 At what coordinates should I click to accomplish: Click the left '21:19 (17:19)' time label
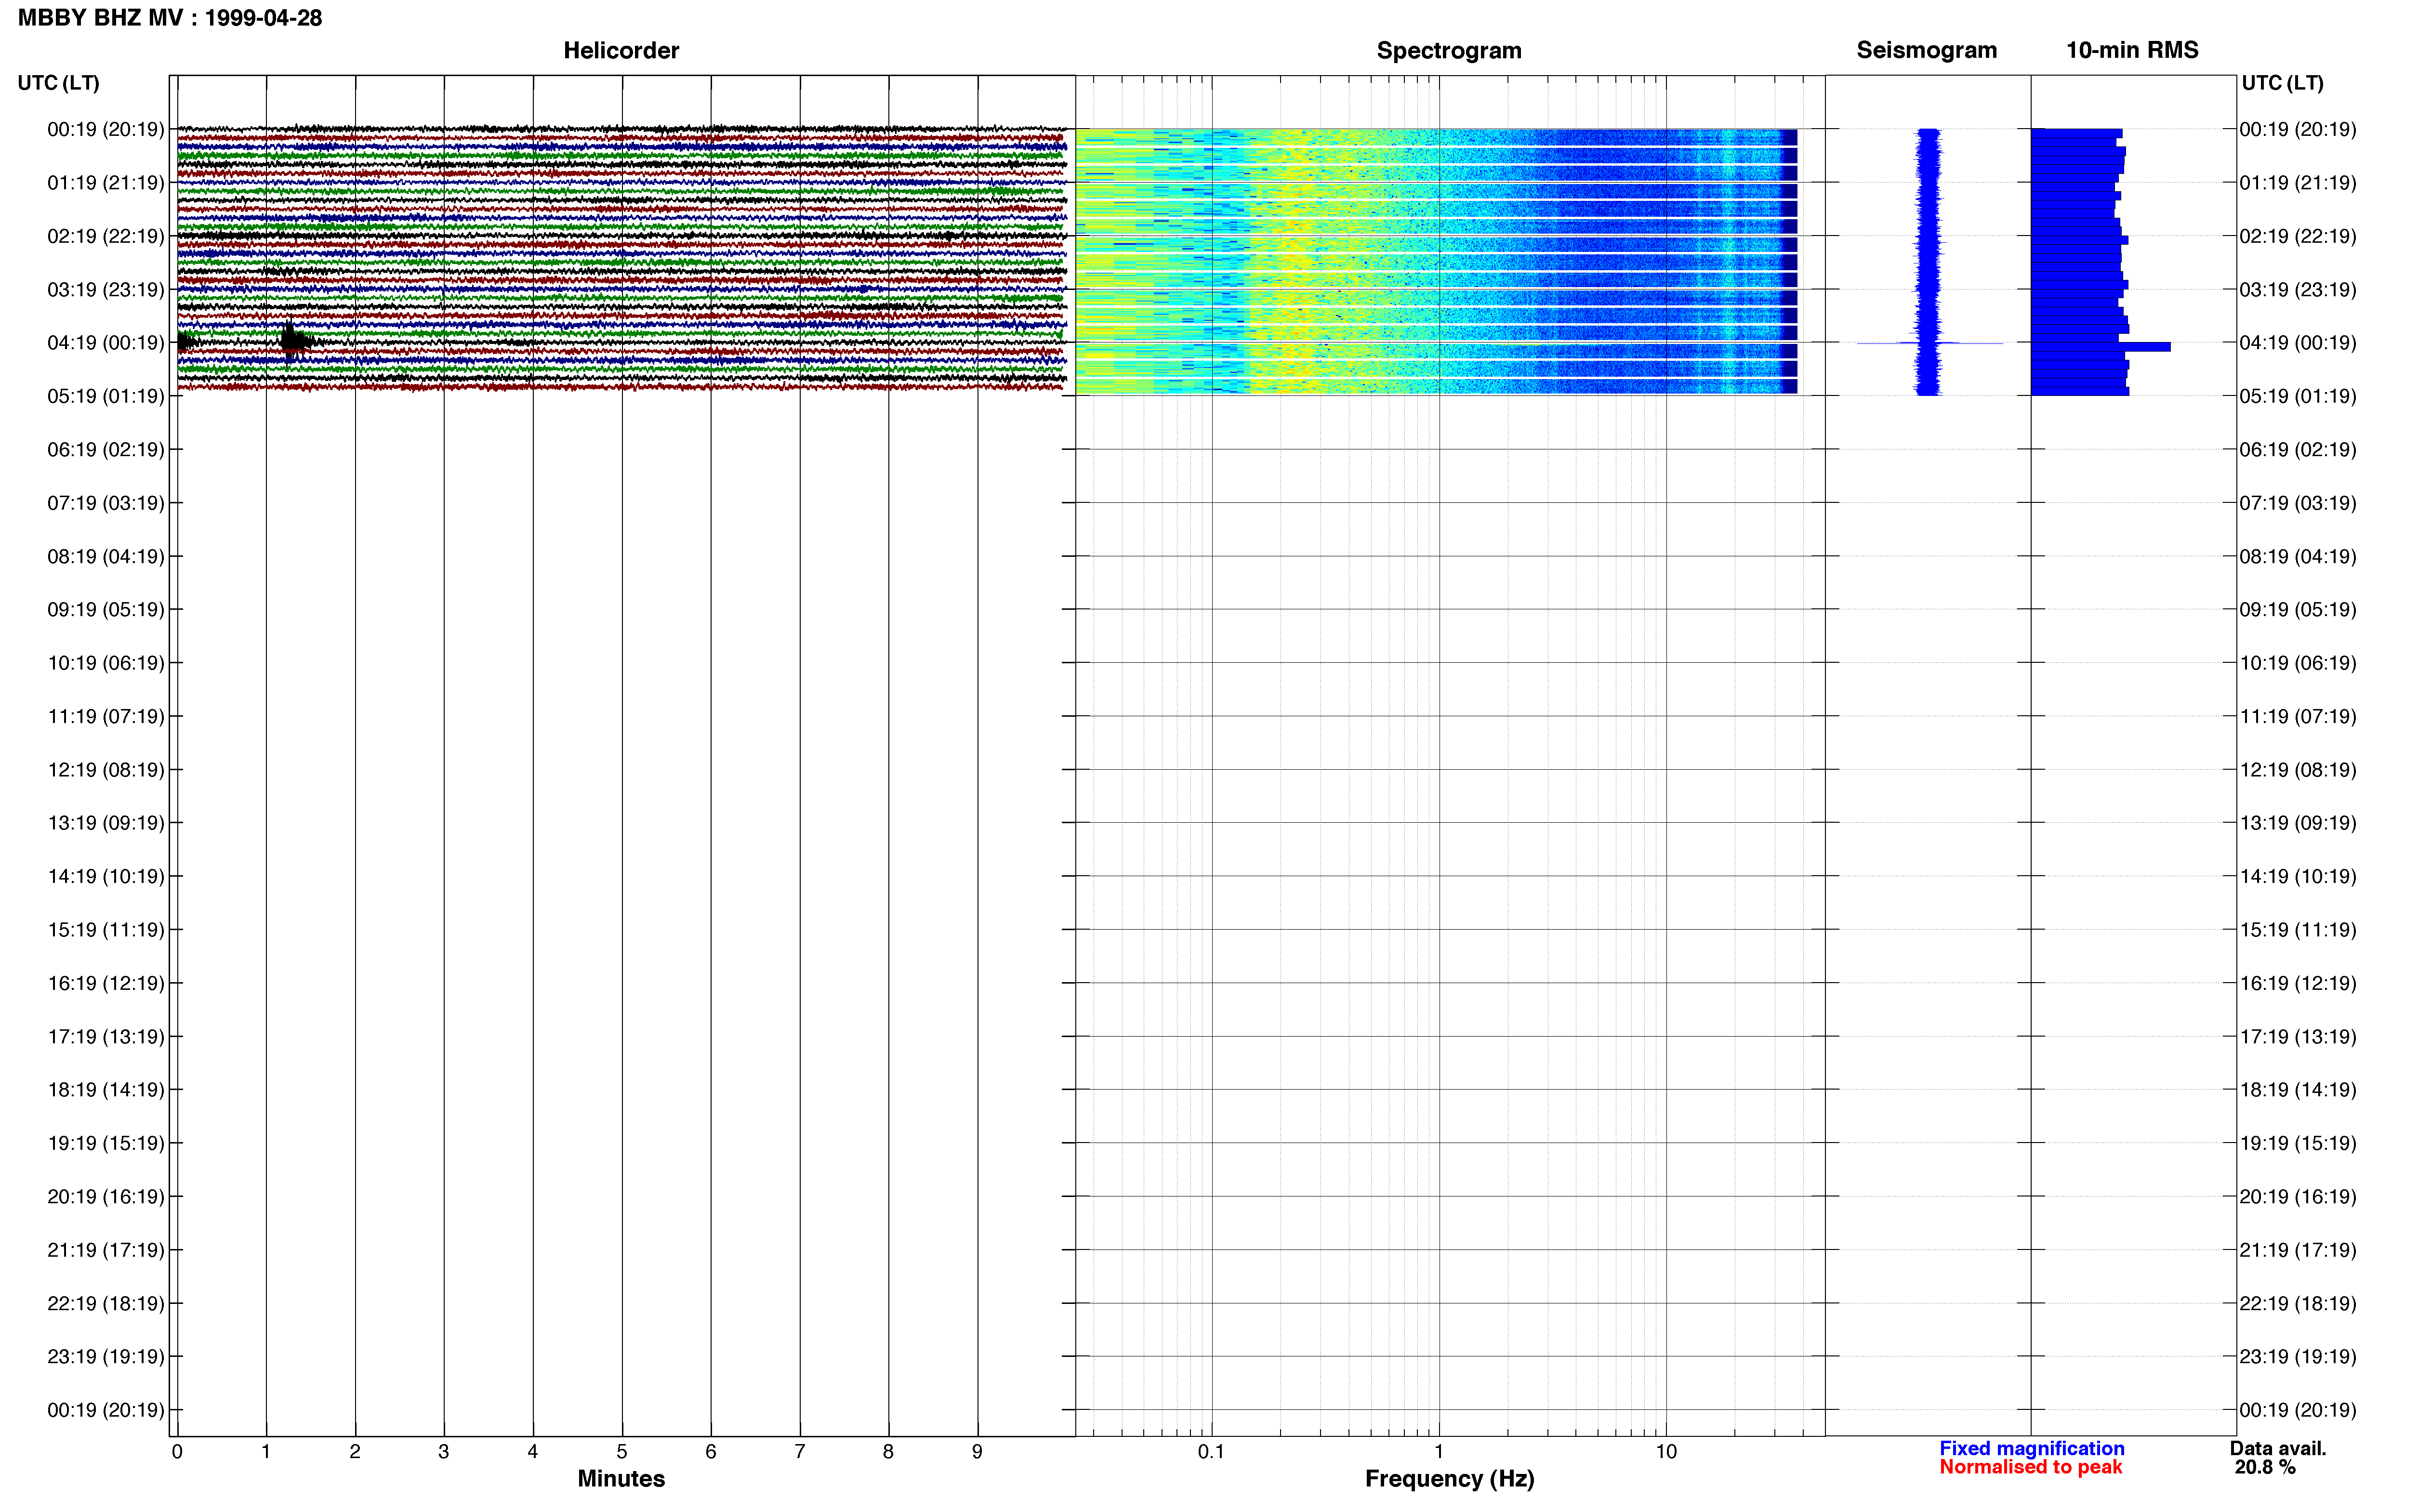(x=106, y=1250)
